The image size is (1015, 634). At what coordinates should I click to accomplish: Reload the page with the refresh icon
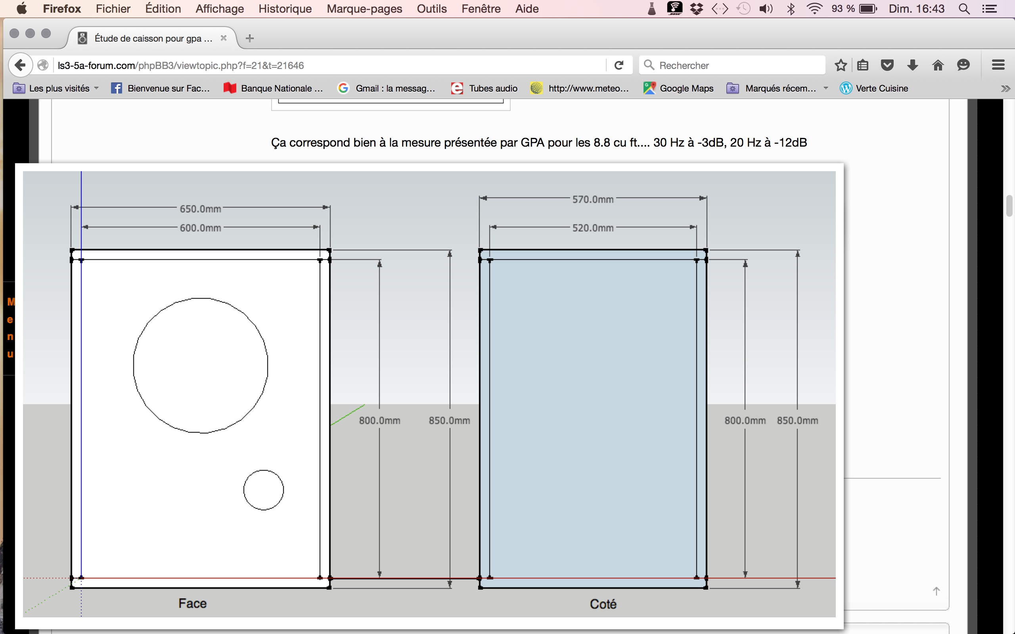pos(619,65)
